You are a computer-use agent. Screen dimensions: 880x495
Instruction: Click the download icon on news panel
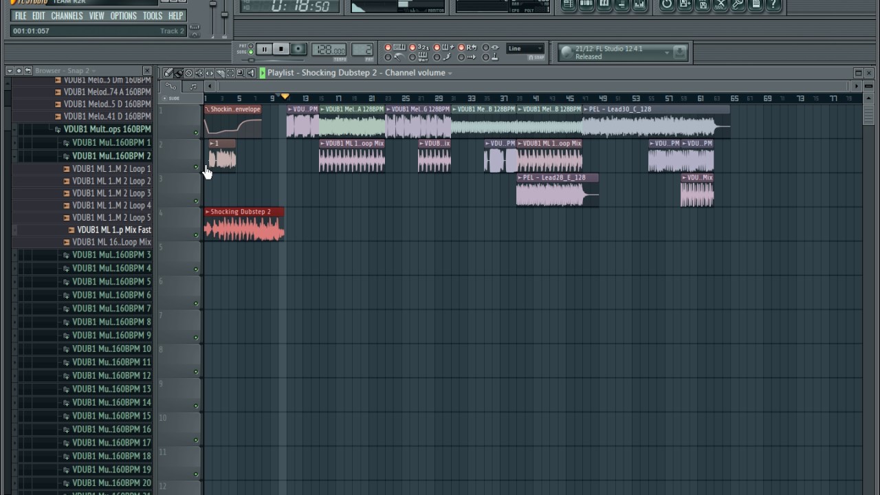[679, 52]
